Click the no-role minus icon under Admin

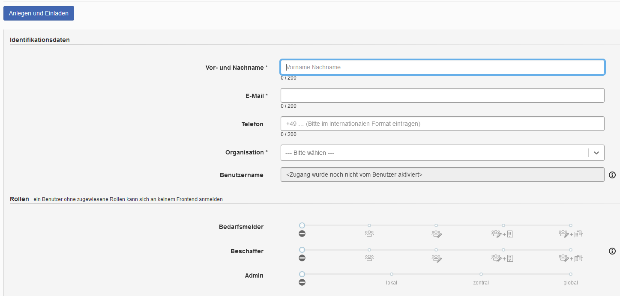click(302, 282)
